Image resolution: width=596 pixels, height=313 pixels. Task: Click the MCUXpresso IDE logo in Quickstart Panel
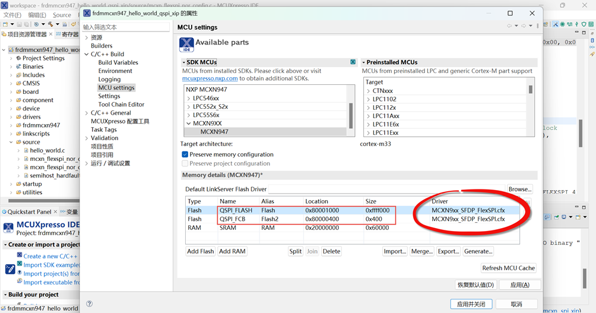coord(8,228)
